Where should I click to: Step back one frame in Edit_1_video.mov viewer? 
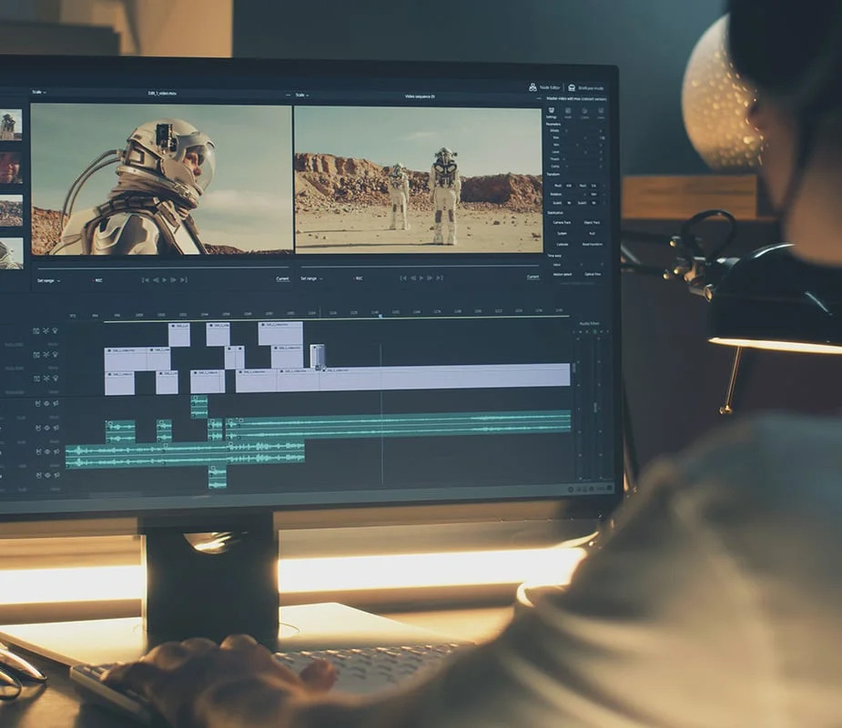coord(156,279)
